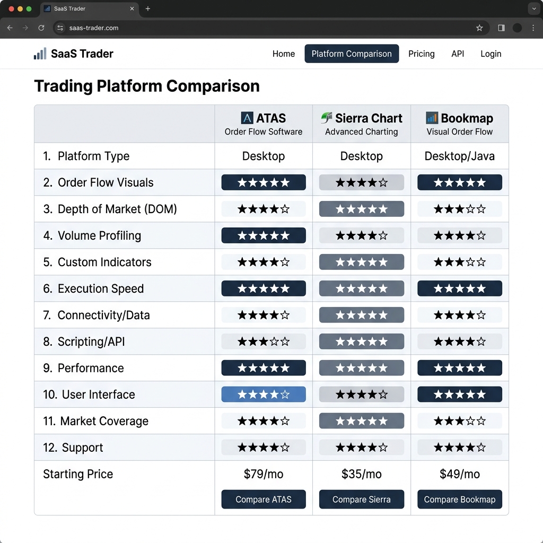Open the API nav link
The image size is (543, 543).
click(x=458, y=54)
